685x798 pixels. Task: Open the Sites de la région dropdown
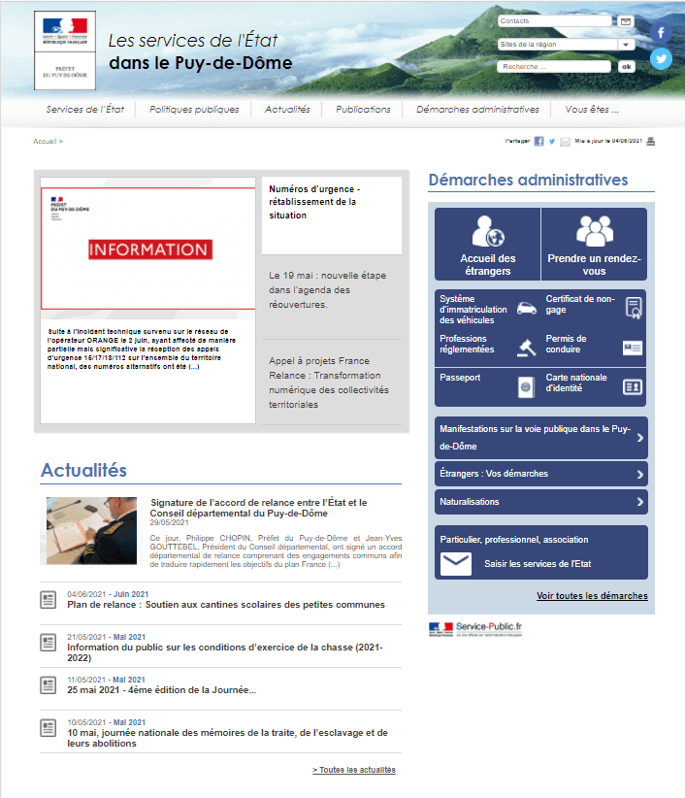pos(566,44)
